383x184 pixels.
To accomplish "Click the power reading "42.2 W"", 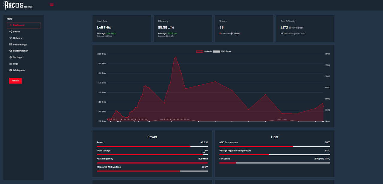I will point(204,142).
